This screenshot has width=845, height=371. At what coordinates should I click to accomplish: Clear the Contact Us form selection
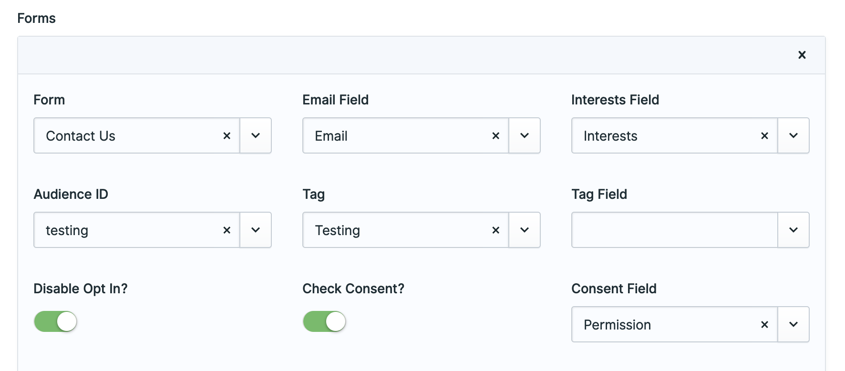click(x=227, y=136)
